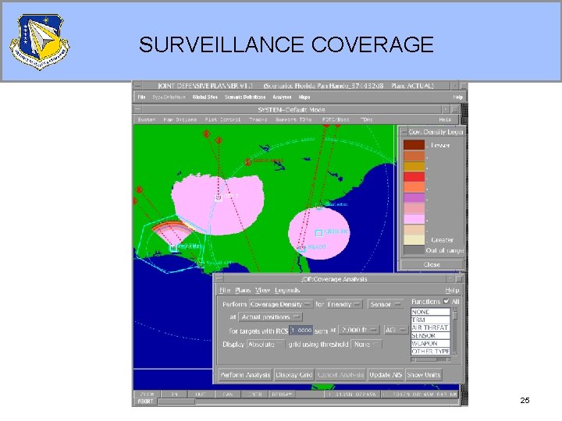562x421 pixels.
Task: Open Tracks menu in SYSTEM window
Action: [258, 119]
